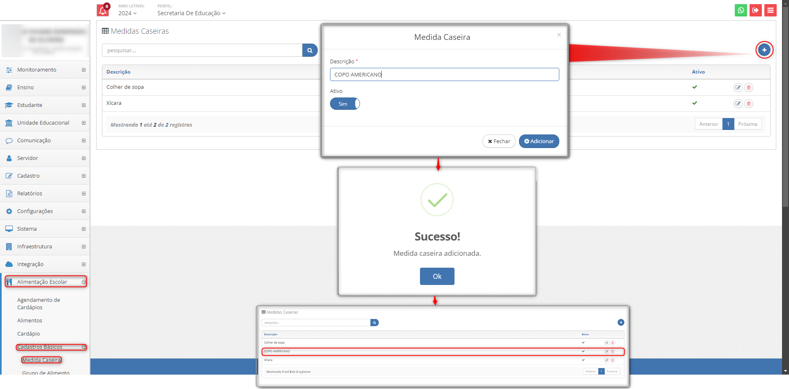Sort by the Ativo column header
The height and width of the screenshot is (389, 789).
(698, 72)
